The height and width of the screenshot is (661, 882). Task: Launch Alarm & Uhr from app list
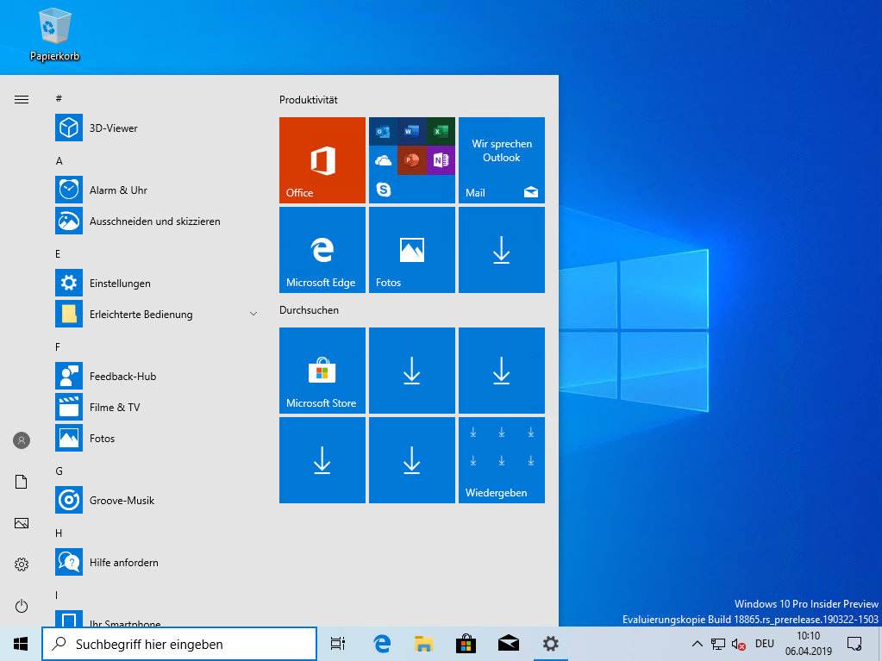coord(156,190)
